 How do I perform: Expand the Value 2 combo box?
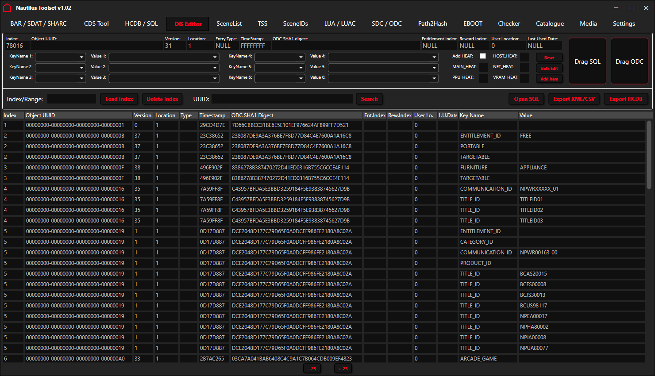pos(164,68)
